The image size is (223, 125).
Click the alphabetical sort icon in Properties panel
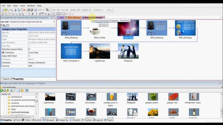[5, 25]
